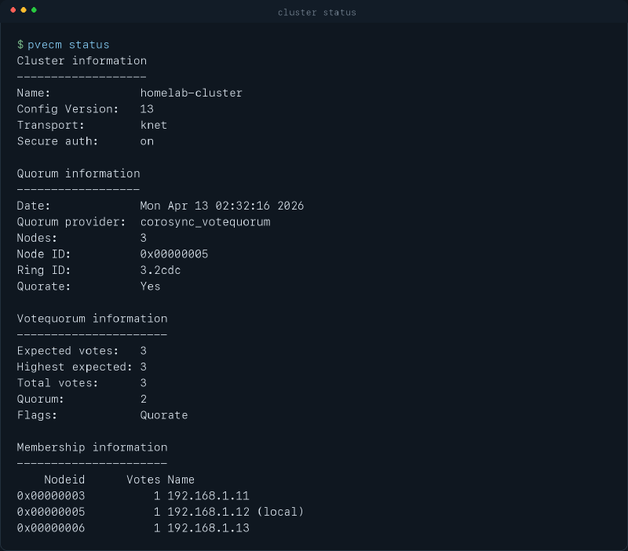Click the Quorate value 'Yes'

150,286
